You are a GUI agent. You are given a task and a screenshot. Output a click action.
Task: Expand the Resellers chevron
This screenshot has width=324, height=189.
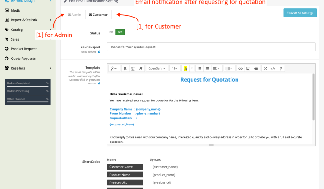pos(50,68)
